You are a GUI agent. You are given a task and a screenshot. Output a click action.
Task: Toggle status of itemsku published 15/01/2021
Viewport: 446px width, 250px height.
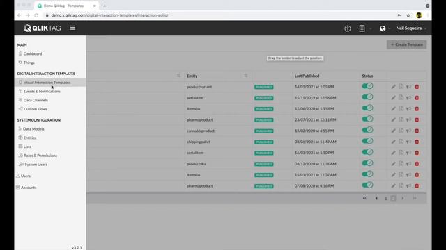tap(367, 174)
